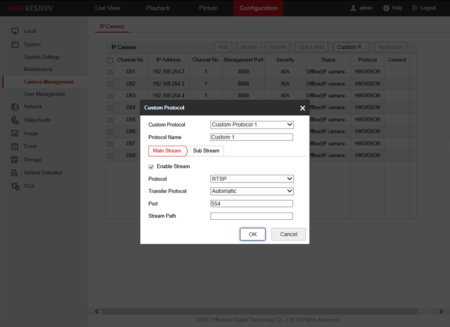Open the Custom Protocol 1 dropdown
Screen dimensions: 450x327
pyautogui.click(x=252, y=125)
